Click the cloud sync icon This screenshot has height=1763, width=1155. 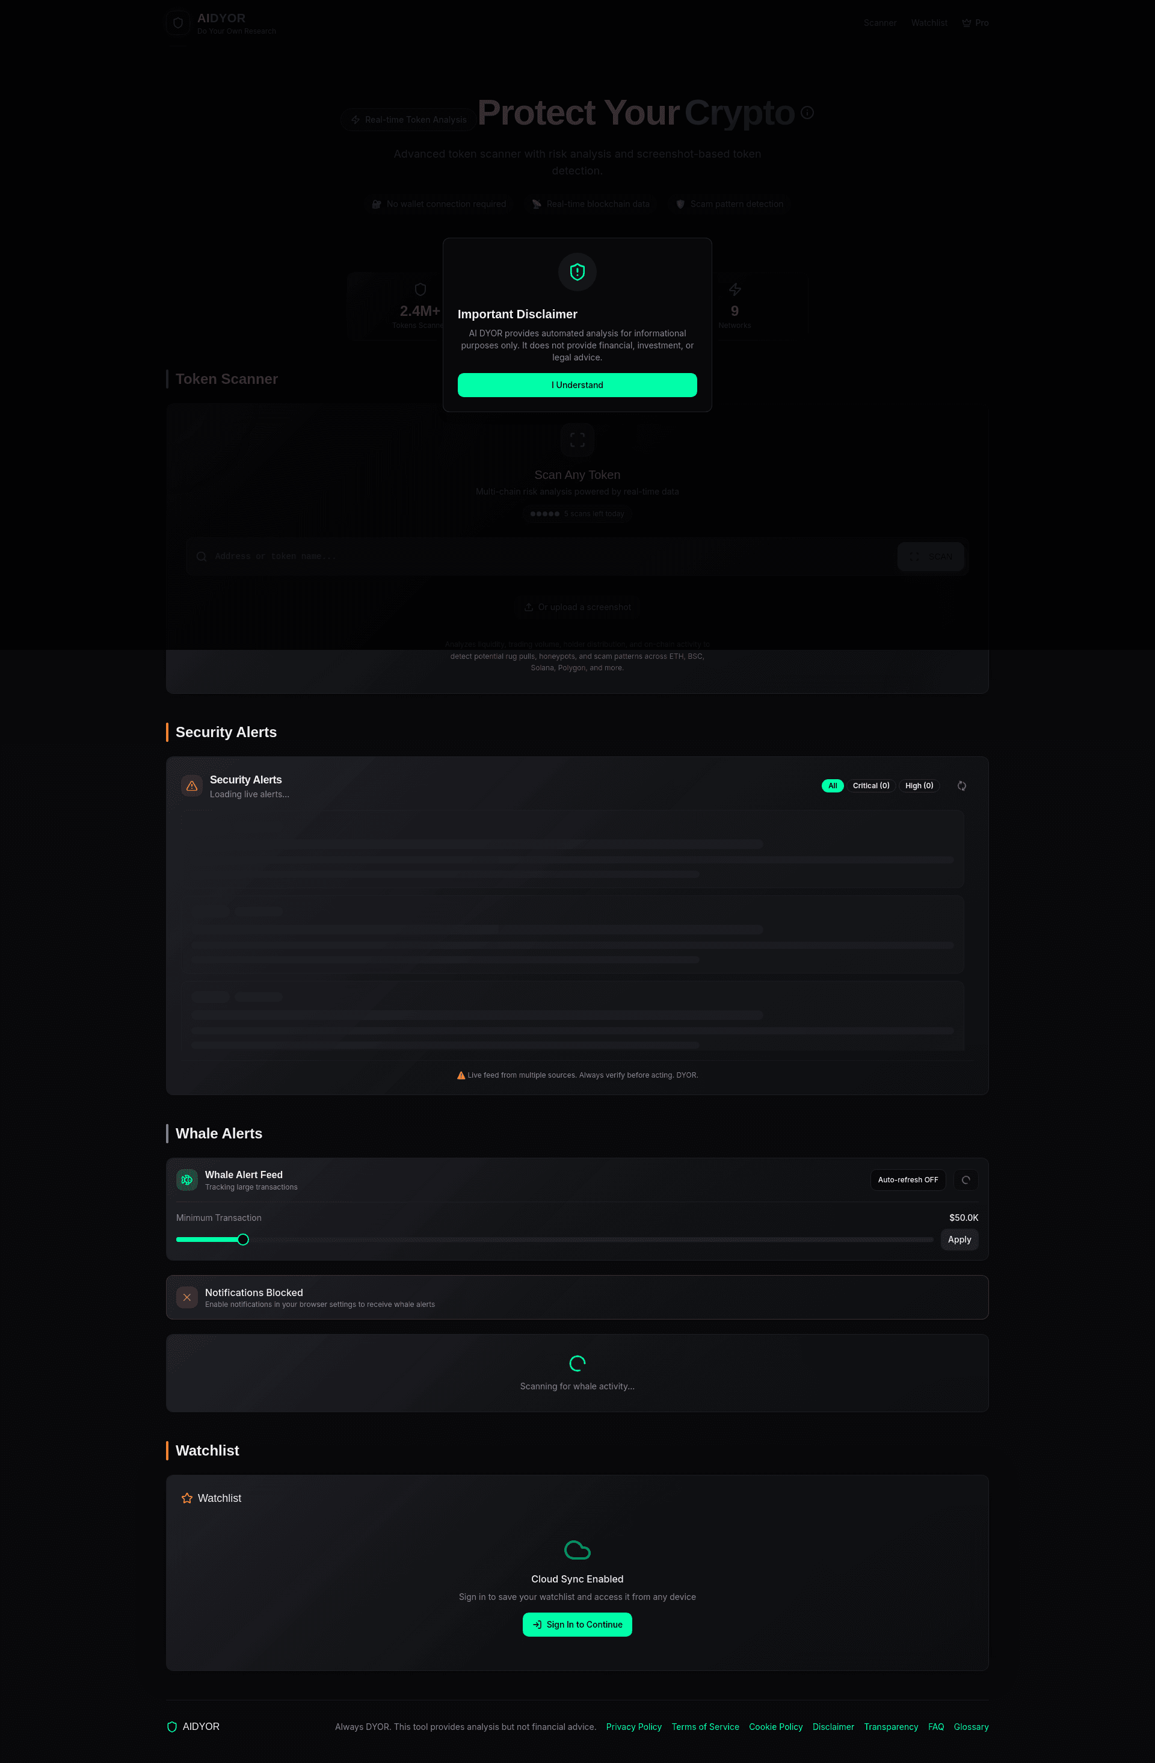[x=577, y=1549]
